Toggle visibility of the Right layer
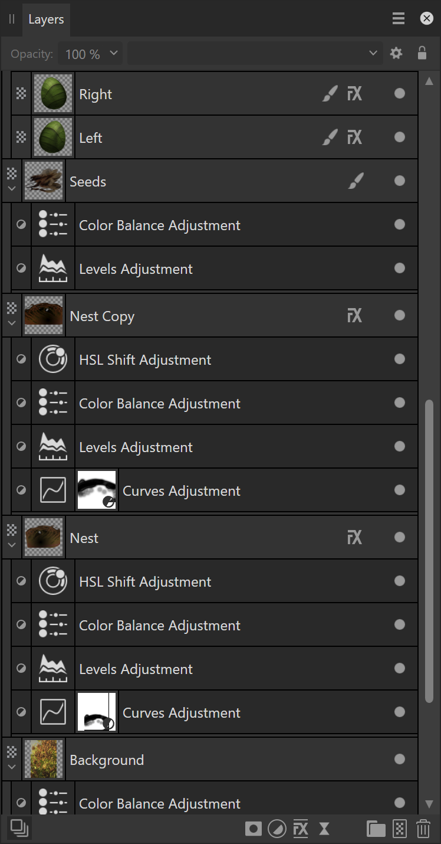 (400, 94)
